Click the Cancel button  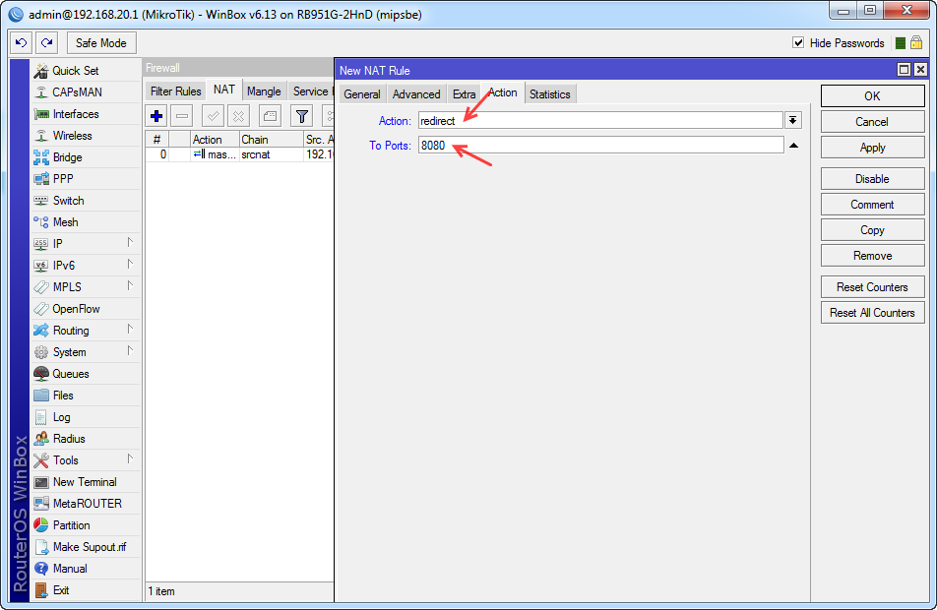(x=872, y=122)
